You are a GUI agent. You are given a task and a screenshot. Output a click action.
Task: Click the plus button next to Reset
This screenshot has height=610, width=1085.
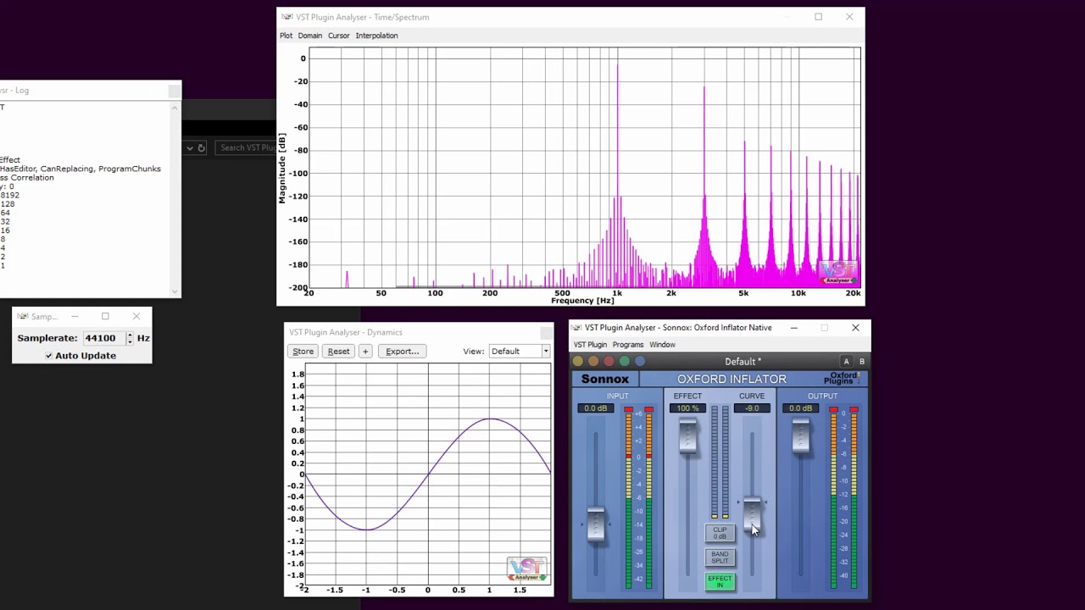365,352
